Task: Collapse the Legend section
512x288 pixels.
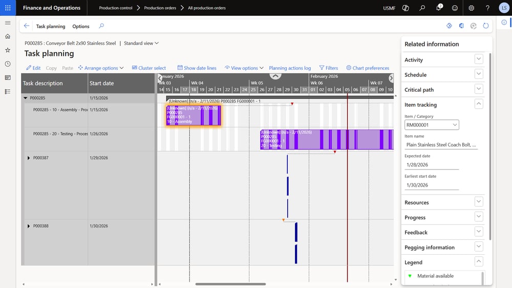Action: tap(479, 262)
